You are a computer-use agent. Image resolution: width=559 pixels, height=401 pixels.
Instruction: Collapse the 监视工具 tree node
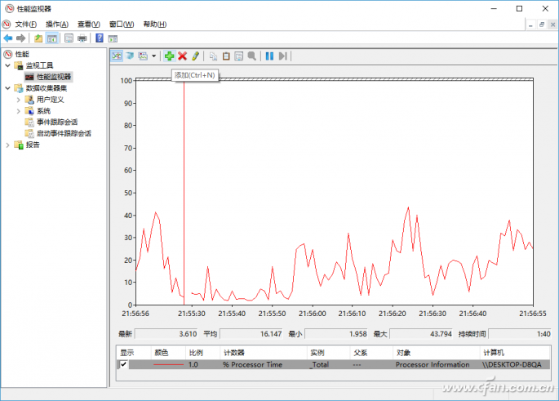pyautogui.click(x=8, y=65)
